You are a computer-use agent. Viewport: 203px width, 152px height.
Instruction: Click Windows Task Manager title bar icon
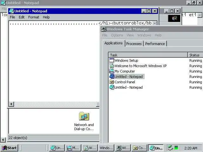tap(103, 29)
